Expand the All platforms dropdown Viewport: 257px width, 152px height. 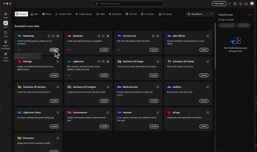[x=200, y=14]
